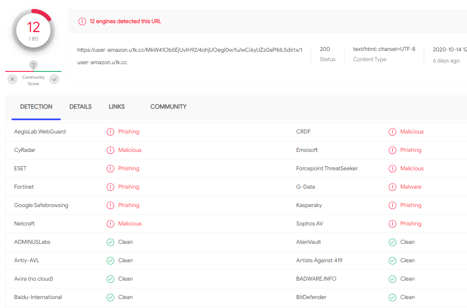Click the Kaspersky engine name
This screenshot has width=467, height=308.
(x=309, y=205)
